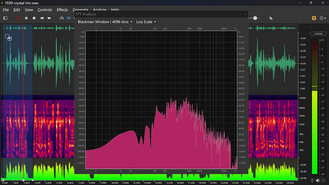Image resolution: width=329 pixels, height=185 pixels.
Task: Expand the history clock dropdown arrow
Action: [325, 18]
